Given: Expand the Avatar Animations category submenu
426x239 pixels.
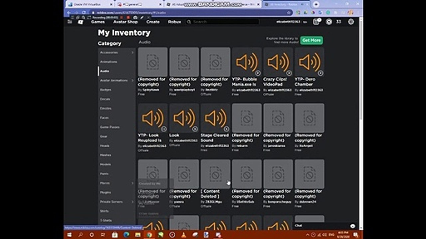Looking at the screenshot, I should tap(132, 80).
